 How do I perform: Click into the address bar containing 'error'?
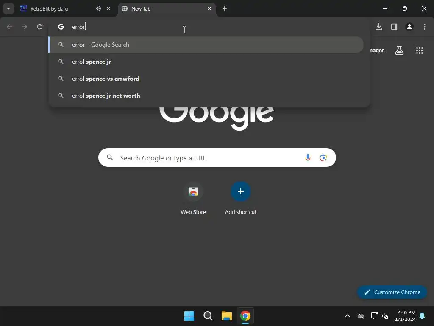coord(209,27)
